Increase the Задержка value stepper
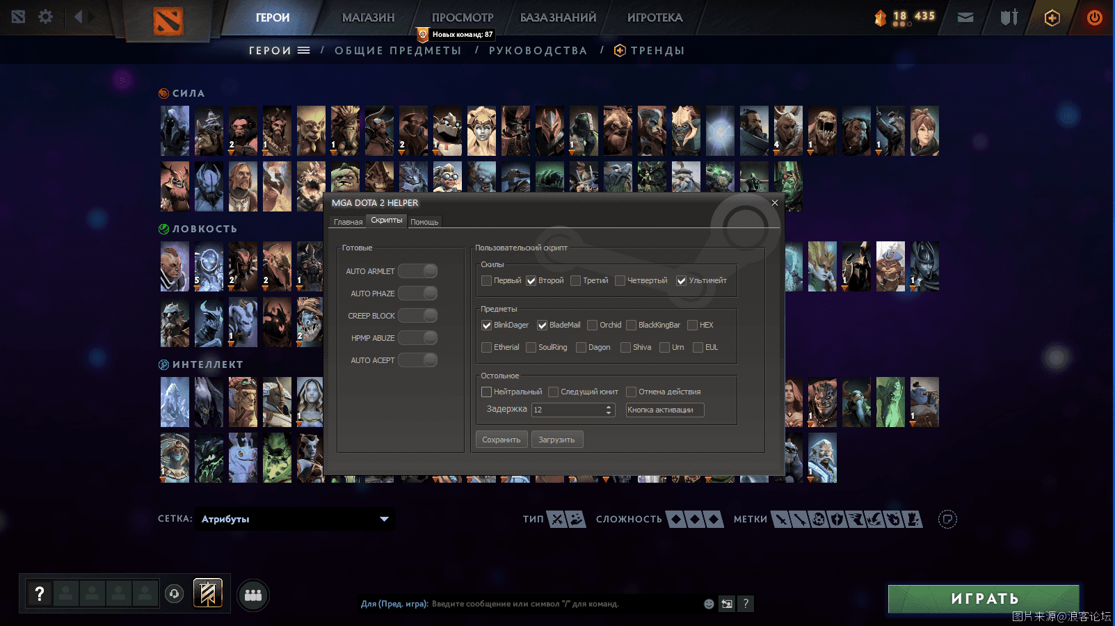 tap(609, 407)
